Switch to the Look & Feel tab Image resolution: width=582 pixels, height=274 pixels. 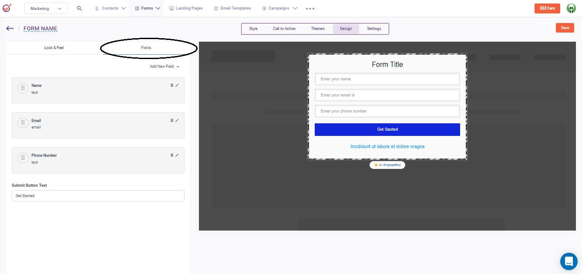[x=54, y=48]
